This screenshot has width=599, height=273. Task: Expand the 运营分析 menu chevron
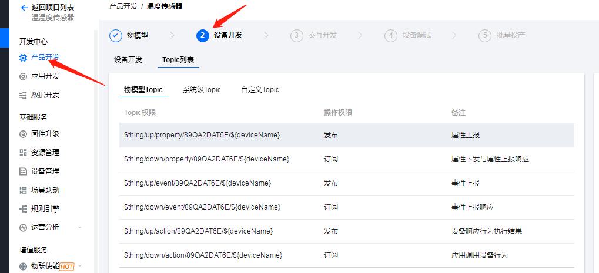point(80,228)
